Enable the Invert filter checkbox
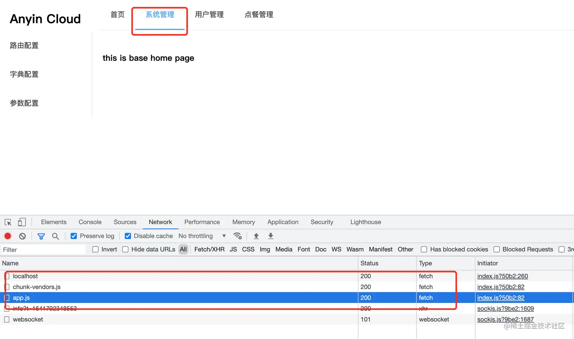574x339 pixels. tap(95, 249)
